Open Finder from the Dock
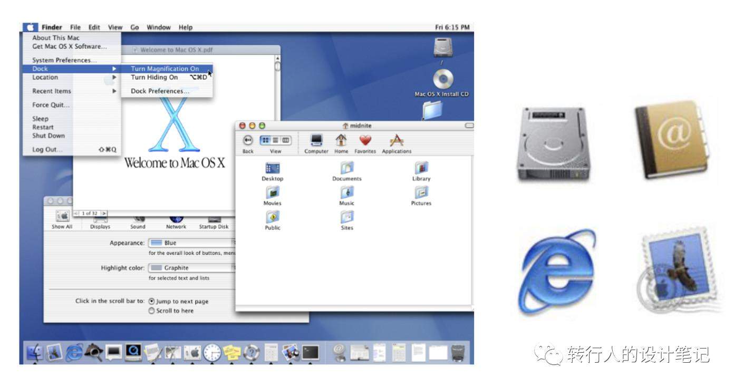 click(x=35, y=352)
